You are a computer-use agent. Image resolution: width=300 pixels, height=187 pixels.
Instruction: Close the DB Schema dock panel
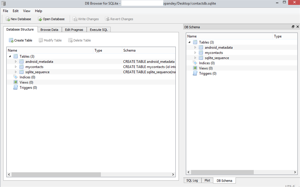coord(298,27)
